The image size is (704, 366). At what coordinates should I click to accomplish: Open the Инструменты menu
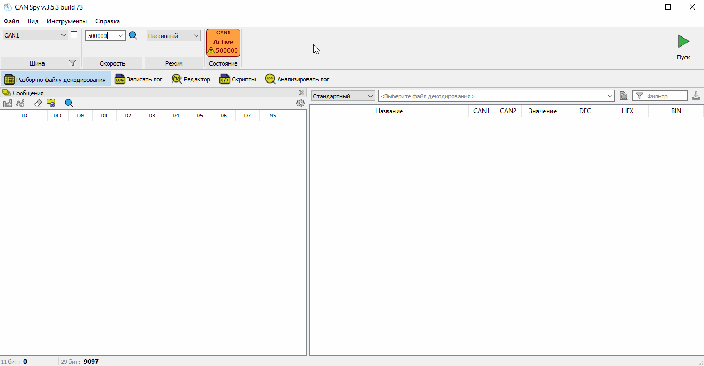point(67,21)
